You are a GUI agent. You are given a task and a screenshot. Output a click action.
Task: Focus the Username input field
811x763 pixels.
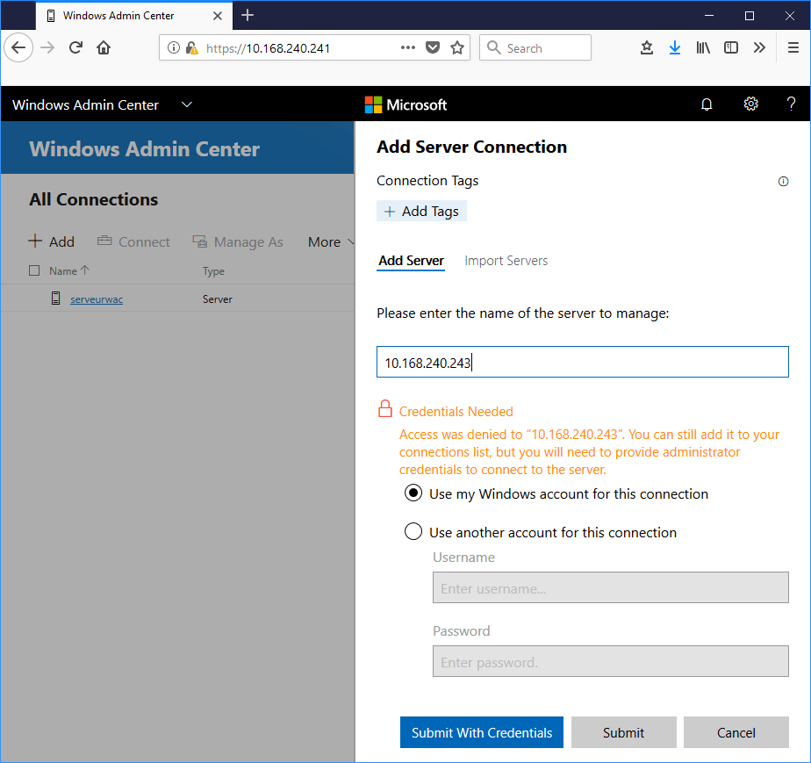click(610, 587)
